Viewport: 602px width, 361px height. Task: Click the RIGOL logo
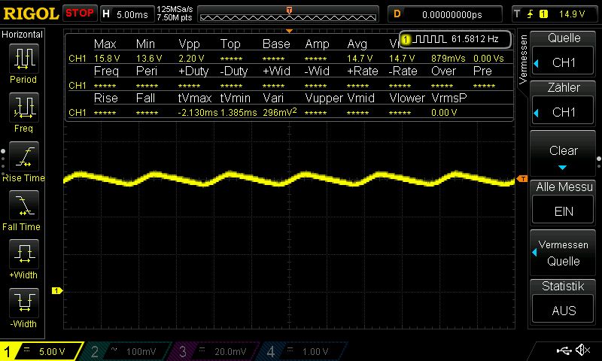31,14
